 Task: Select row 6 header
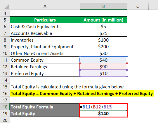click(x=5, y=26)
